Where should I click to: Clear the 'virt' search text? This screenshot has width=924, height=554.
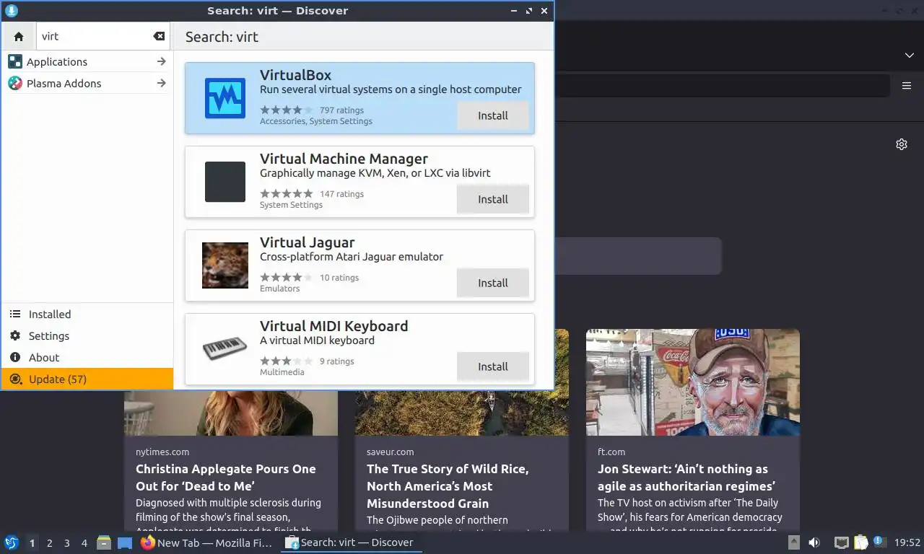(x=159, y=36)
